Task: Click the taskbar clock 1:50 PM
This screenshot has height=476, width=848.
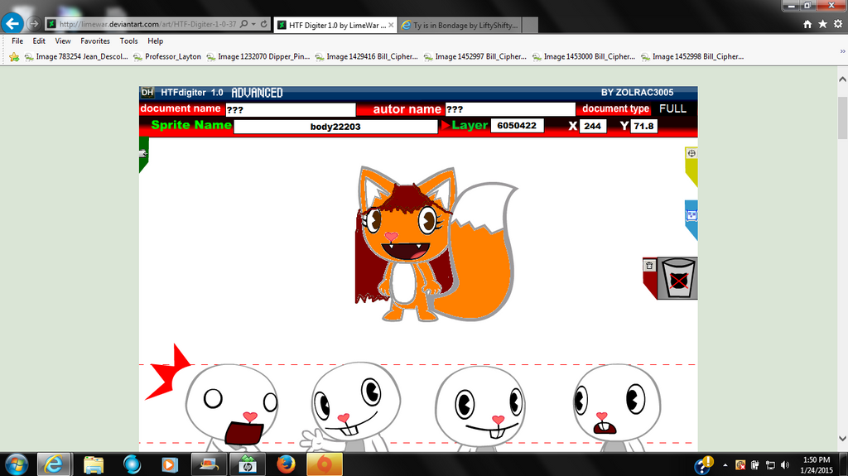Action: point(816,464)
